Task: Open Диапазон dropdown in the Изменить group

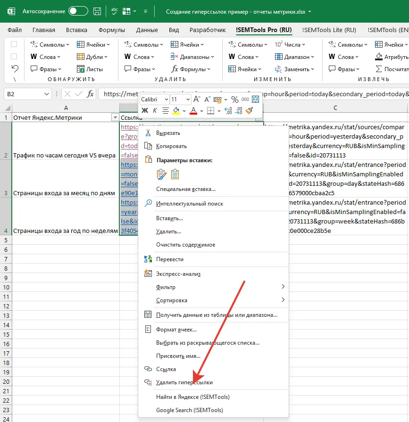Action: click(294, 57)
